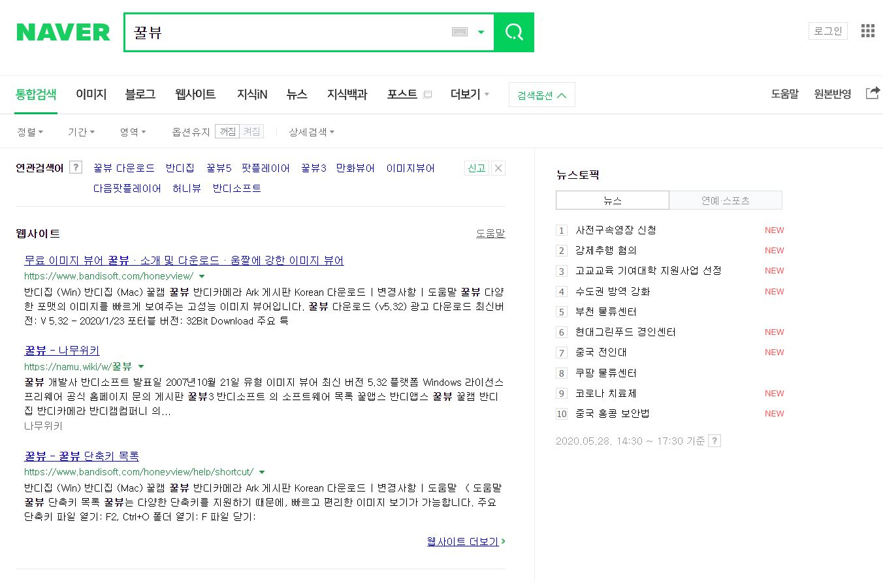
Task: Expand arrow beside honeyview/help/shortcut URL
Action: [x=262, y=472]
